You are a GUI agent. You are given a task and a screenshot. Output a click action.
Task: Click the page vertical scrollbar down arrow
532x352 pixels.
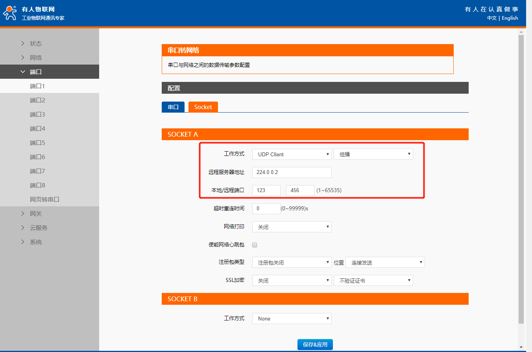pos(521,347)
